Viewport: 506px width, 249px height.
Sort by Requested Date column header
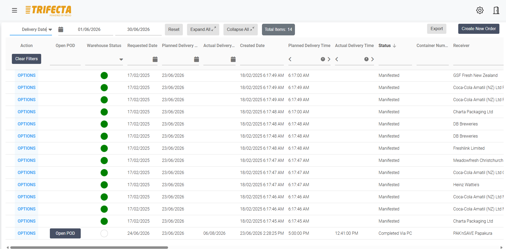142,46
